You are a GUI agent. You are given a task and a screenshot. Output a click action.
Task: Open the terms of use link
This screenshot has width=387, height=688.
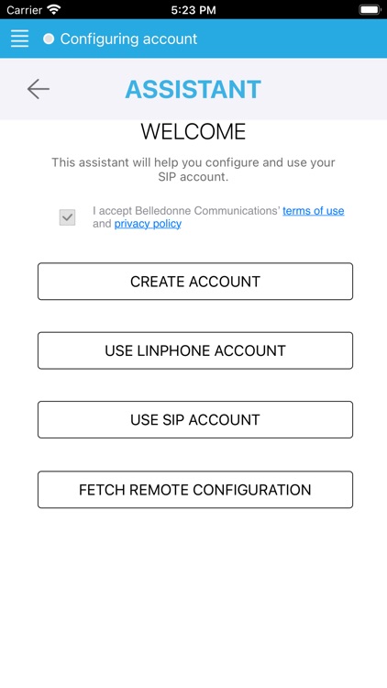pyautogui.click(x=314, y=211)
